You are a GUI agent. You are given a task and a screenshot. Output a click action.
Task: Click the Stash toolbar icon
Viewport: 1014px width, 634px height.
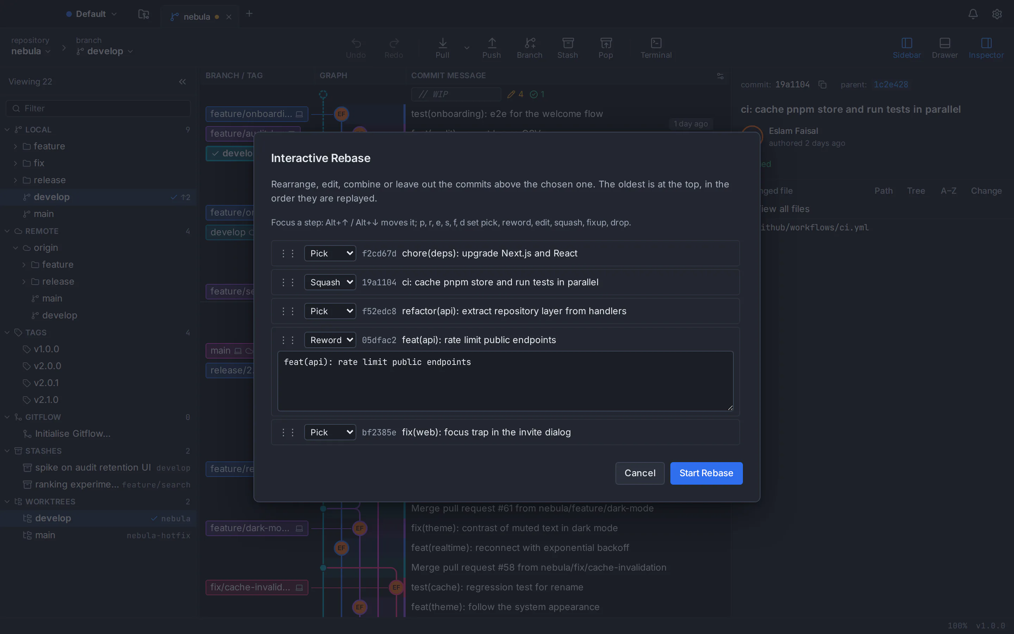pyautogui.click(x=568, y=48)
